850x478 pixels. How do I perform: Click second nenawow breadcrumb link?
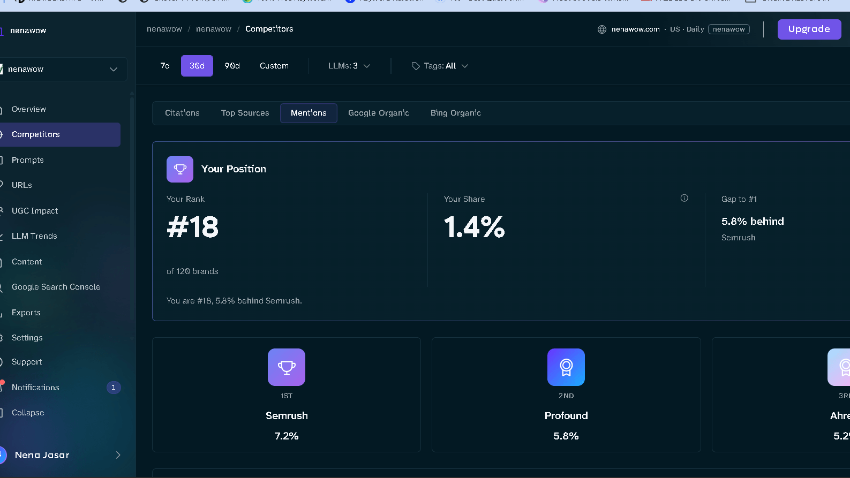tap(214, 29)
